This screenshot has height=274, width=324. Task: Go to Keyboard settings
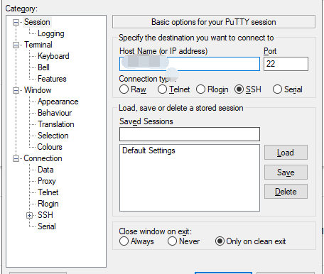pos(53,56)
